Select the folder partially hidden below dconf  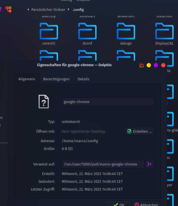[87, 55]
